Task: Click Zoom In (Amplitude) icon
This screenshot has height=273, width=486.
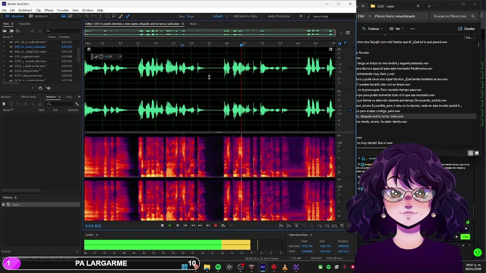Action: pyautogui.click(x=281, y=226)
